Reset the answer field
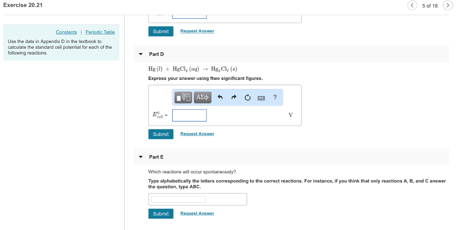Viewport: 458px width, 230px height. tap(247, 97)
